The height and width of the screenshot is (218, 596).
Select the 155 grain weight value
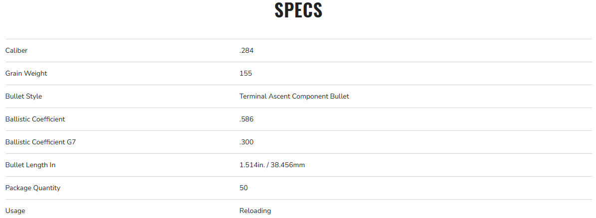coord(245,73)
